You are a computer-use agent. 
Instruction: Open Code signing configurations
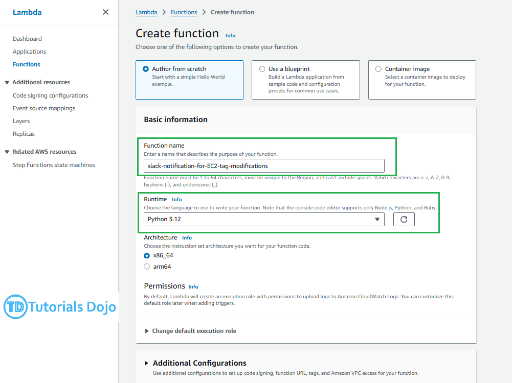point(50,95)
